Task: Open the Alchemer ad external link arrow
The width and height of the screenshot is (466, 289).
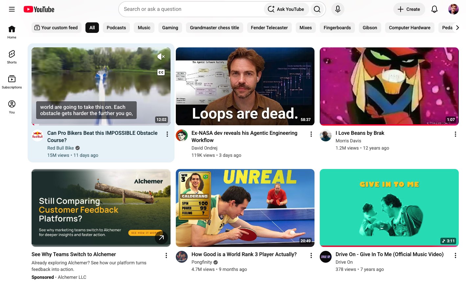Action: [x=161, y=237]
